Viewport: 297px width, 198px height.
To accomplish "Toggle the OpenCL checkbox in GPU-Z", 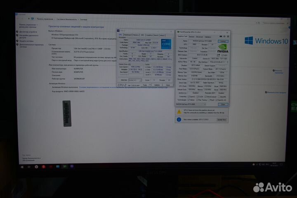I will pos(189,97).
